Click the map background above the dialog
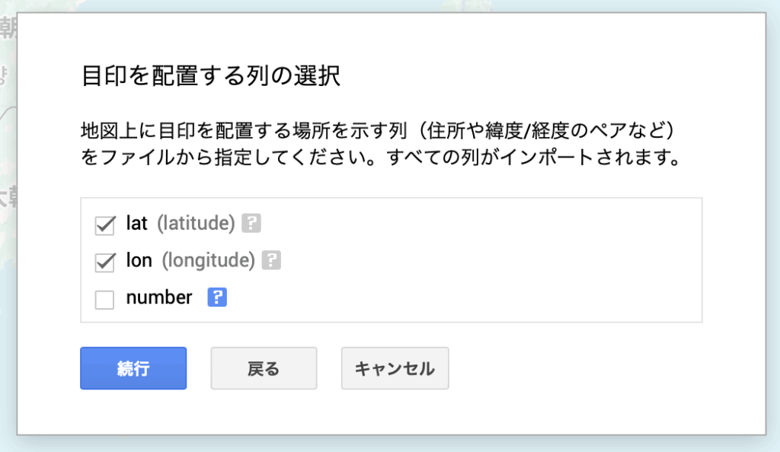The height and width of the screenshot is (452, 780). point(381,5)
